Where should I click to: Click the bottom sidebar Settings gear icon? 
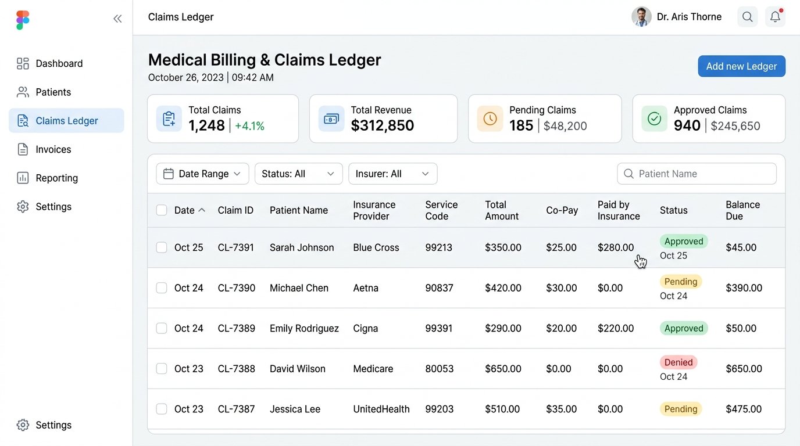[x=23, y=425]
